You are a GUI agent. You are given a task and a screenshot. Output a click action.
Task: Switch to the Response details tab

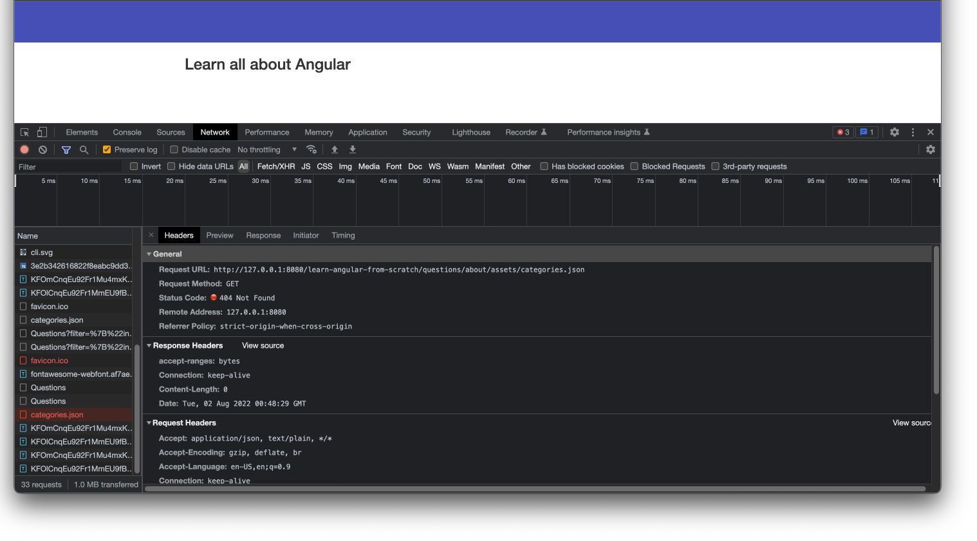[x=263, y=235]
